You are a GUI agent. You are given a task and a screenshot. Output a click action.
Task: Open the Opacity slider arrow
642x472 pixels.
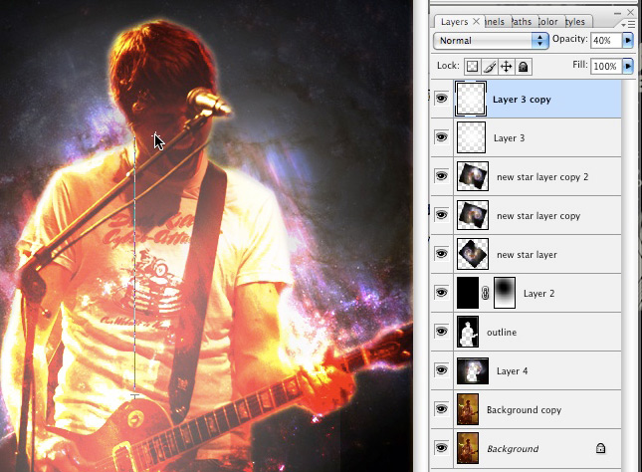tap(628, 41)
